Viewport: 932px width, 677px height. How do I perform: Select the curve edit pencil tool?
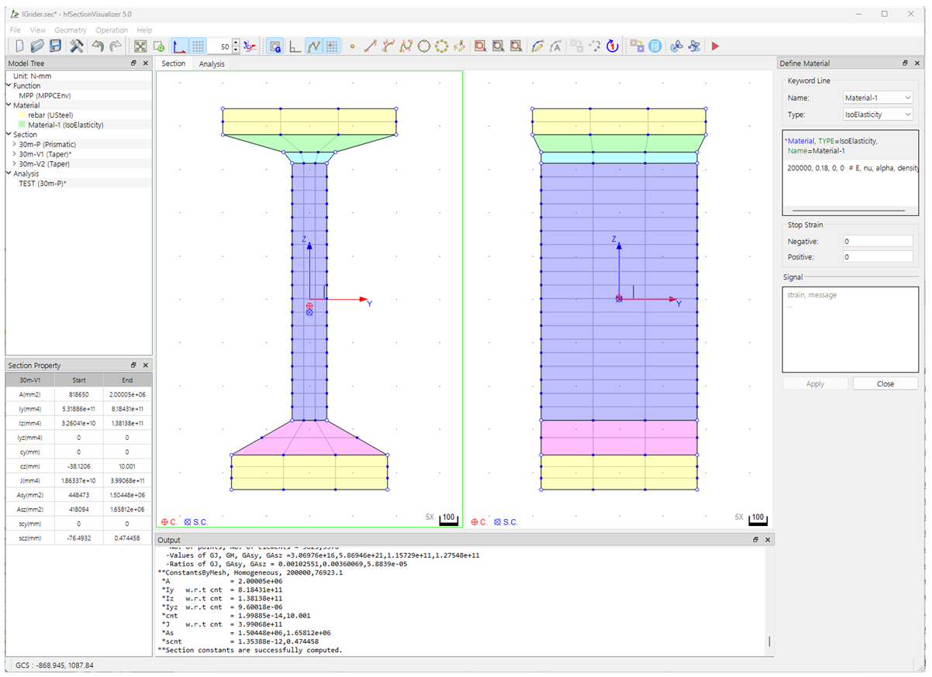pyautogui.click(x=537, y=46)
